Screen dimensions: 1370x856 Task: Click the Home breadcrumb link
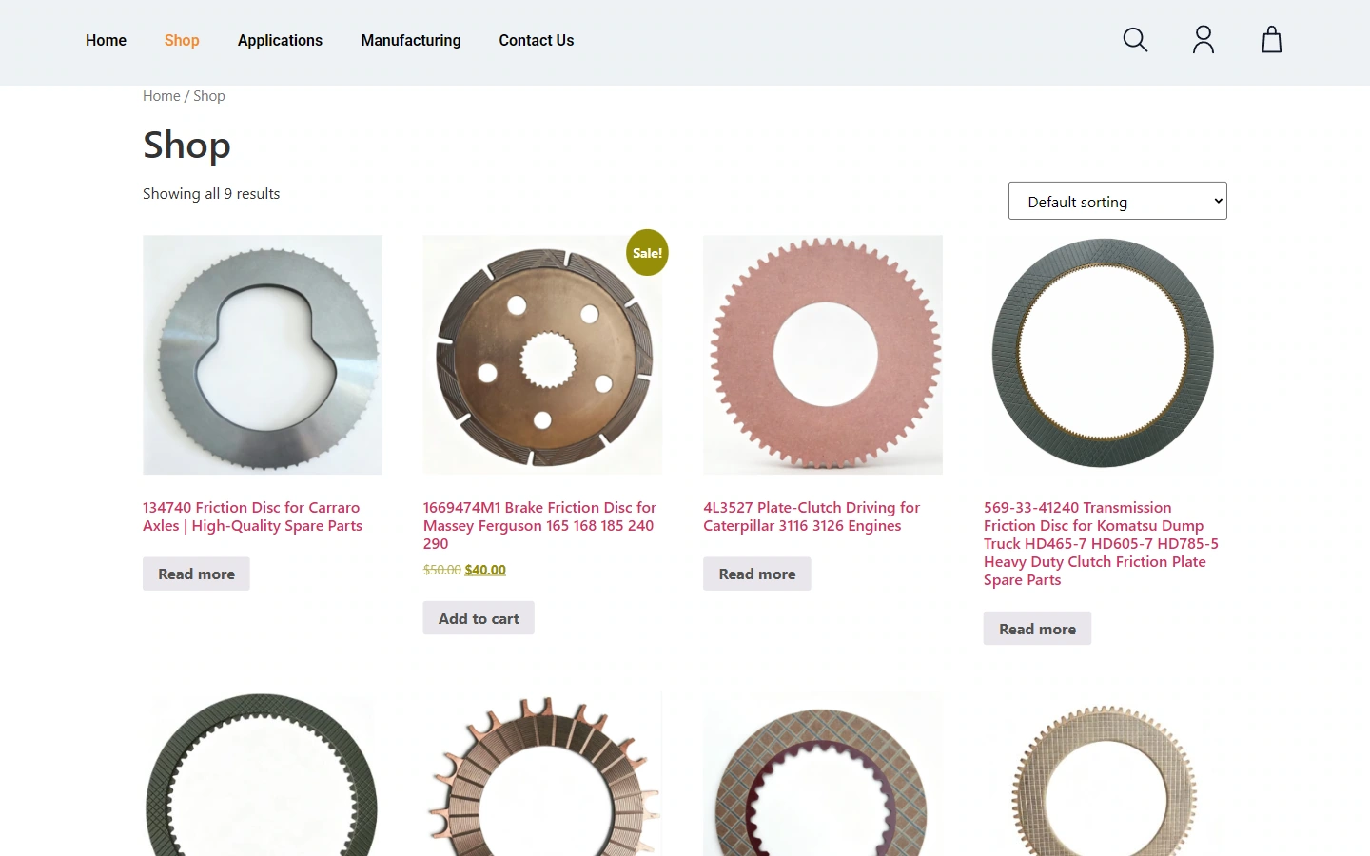pyautogui.click(x=161, y=96)
